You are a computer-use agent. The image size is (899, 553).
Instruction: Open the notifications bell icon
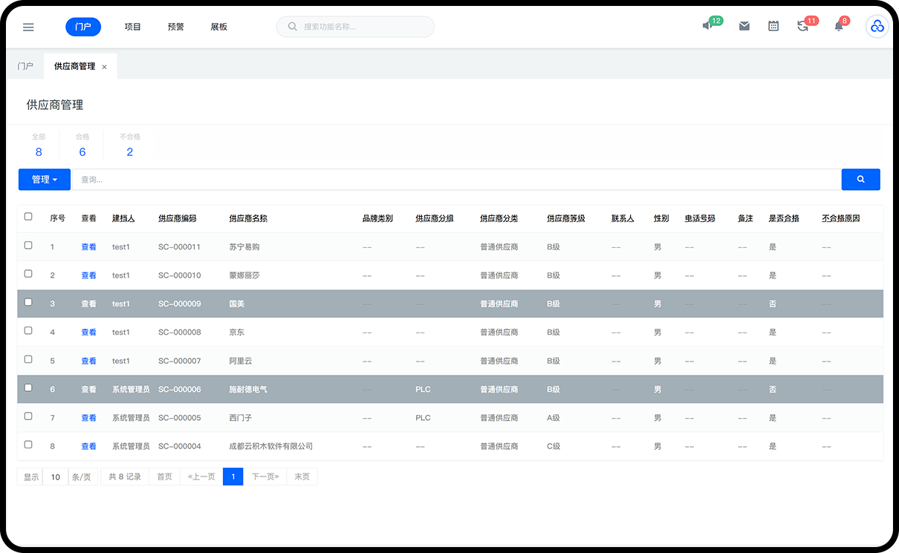[x=839, y=26]
